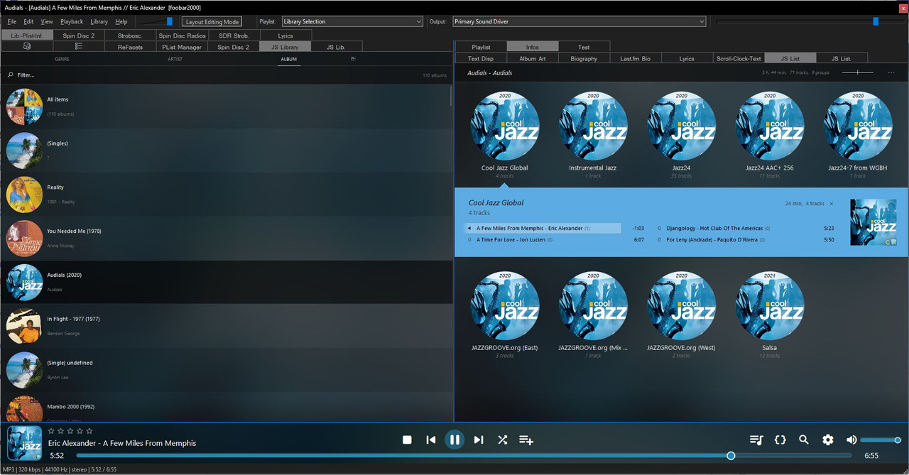Rate track with fifth star
Viewport: 909px width, 475px height.
(89, 431)
